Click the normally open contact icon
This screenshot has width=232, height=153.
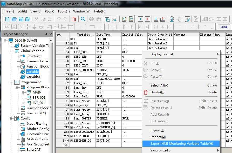(x=109, y=27)
